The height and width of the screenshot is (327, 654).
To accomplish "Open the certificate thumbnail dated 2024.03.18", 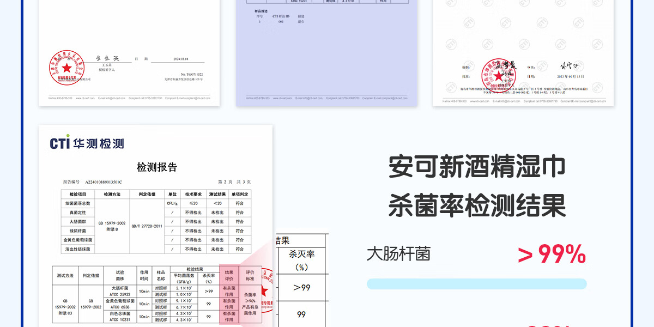I will coord(129,53).
